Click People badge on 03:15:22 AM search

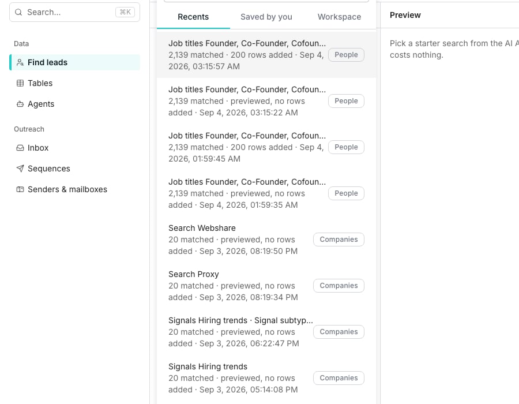pos(346,101)
